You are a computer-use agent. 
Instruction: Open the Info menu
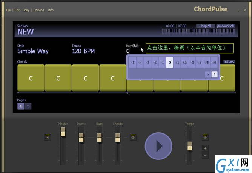pos(51,10)
